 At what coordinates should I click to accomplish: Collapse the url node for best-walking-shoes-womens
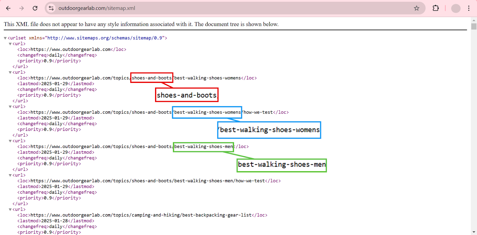pyautogui.click(x=10, y=72)
